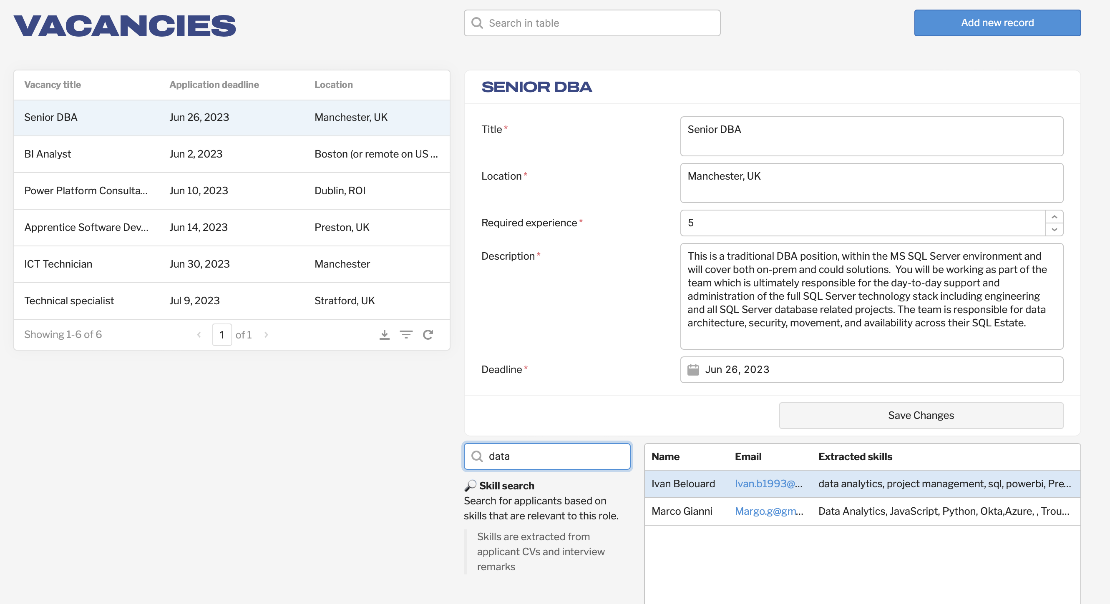Click the refresh table icon

(428, 334)
